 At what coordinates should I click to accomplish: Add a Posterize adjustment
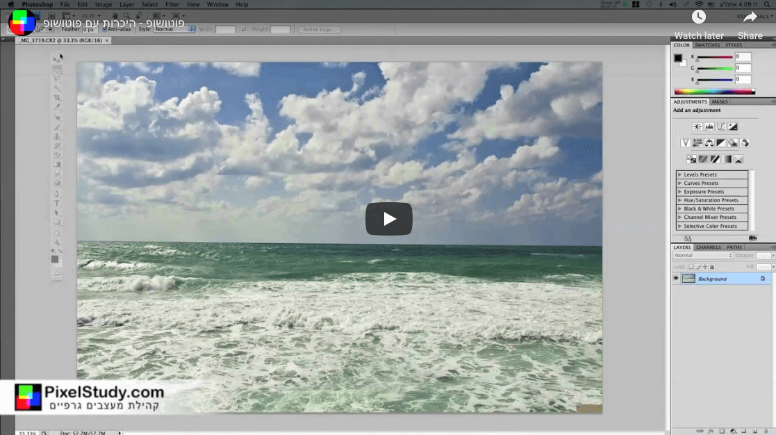[703, 159]
